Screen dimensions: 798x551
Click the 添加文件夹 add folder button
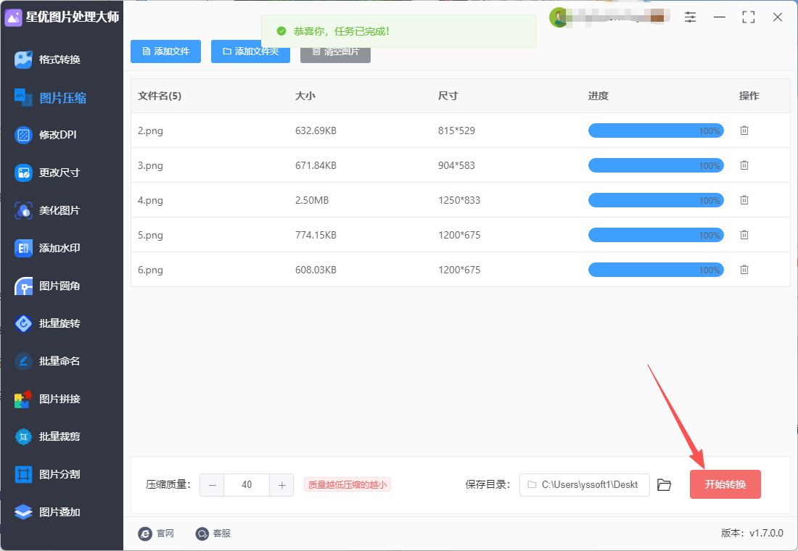click(x=250, y=51)
